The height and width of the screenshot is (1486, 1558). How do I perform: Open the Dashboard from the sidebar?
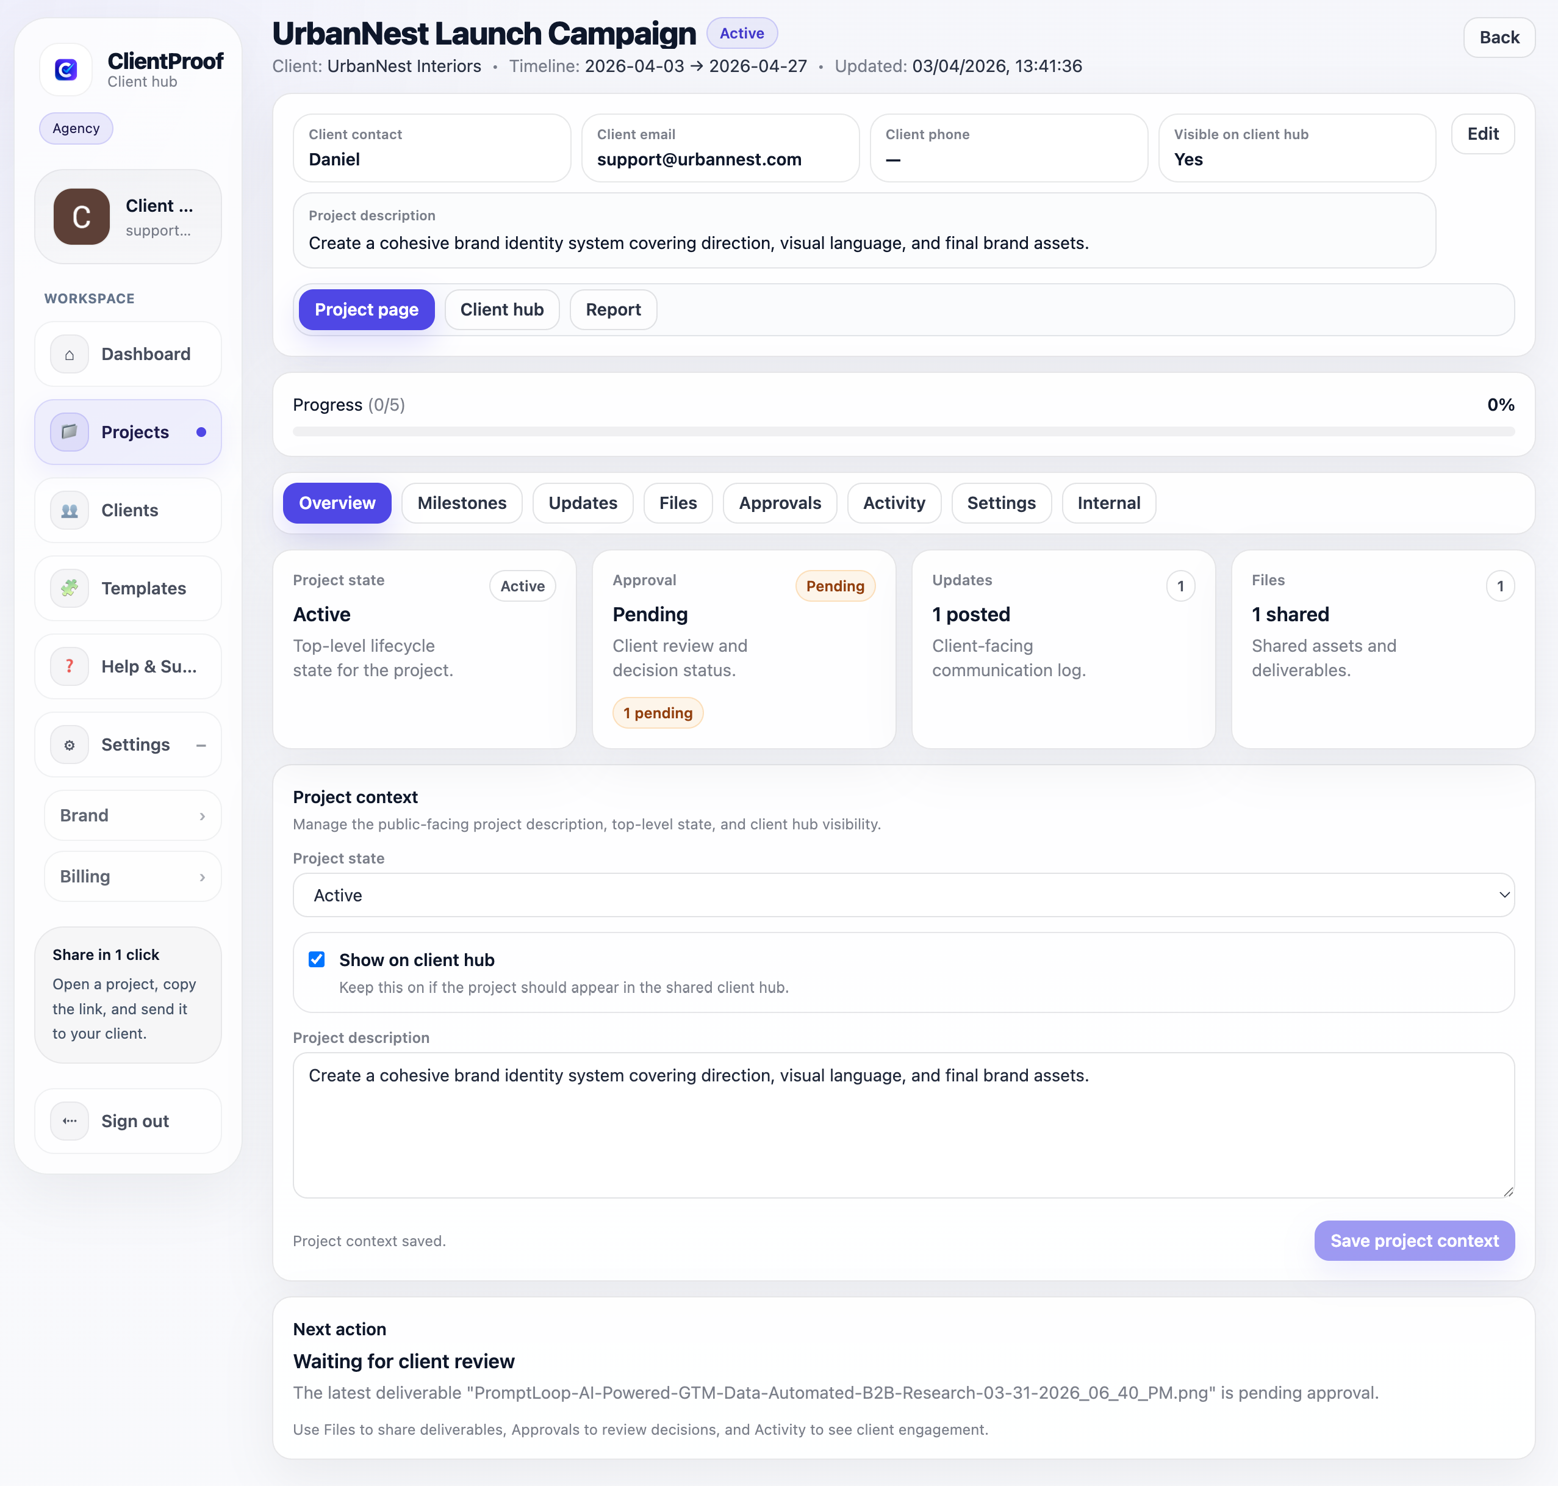(70, 354)
